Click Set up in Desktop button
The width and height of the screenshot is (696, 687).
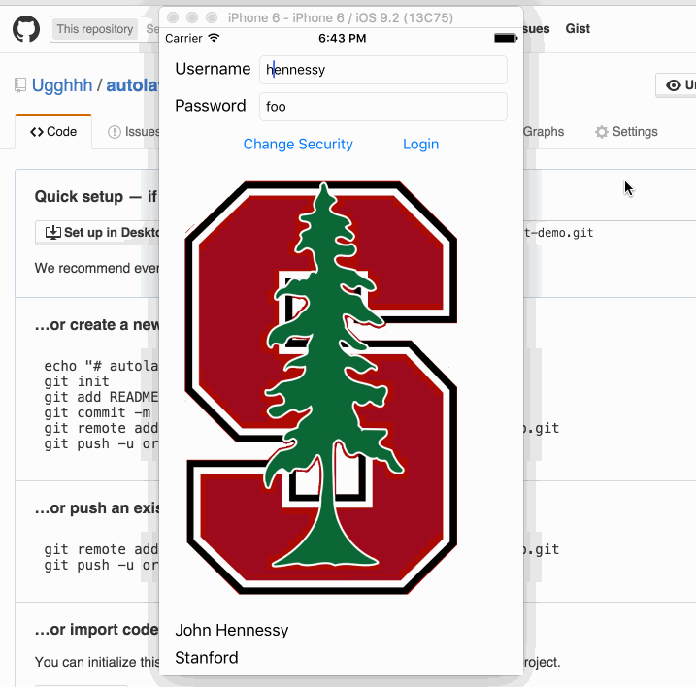click(x=98, y=233)
